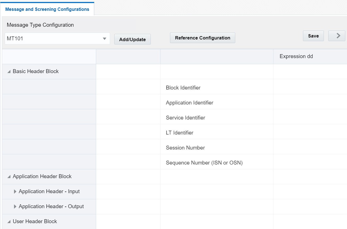Open Reference Configuration
The image size is (347, 229).
click(x=203, y=38)
